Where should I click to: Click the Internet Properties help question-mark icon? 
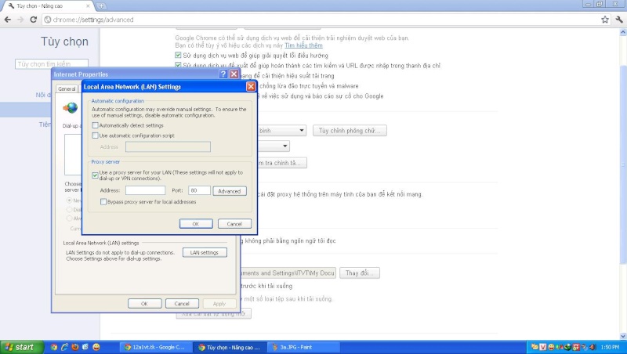[223, 74]
